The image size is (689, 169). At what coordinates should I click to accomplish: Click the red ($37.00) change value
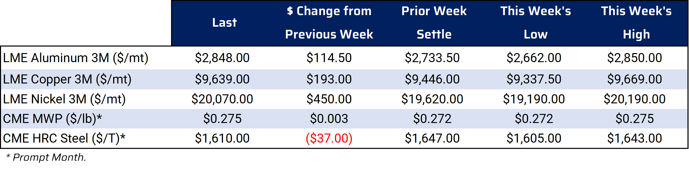click(x=329, y=138)
